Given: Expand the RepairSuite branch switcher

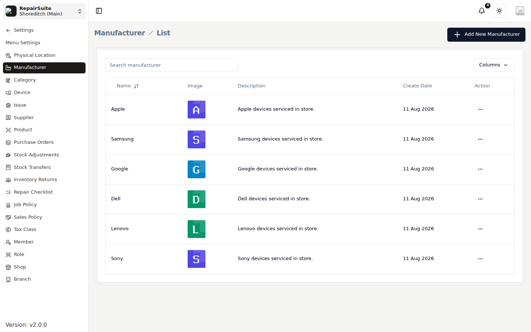Looking at the screenshot, I should pos(44,11).
